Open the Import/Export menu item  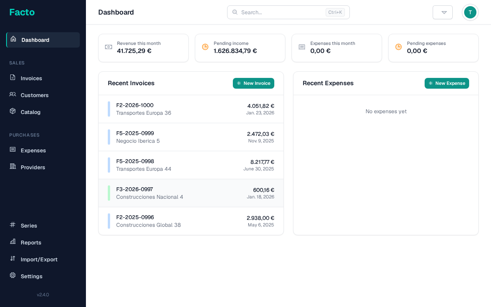(39, 259)
